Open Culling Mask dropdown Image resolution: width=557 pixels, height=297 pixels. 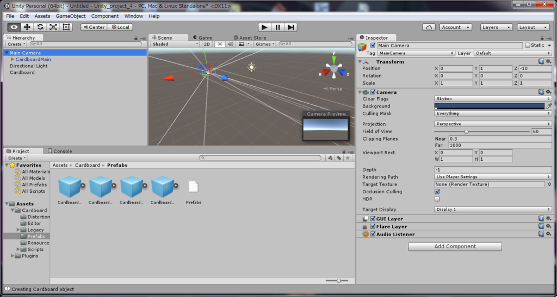(493, 113)
